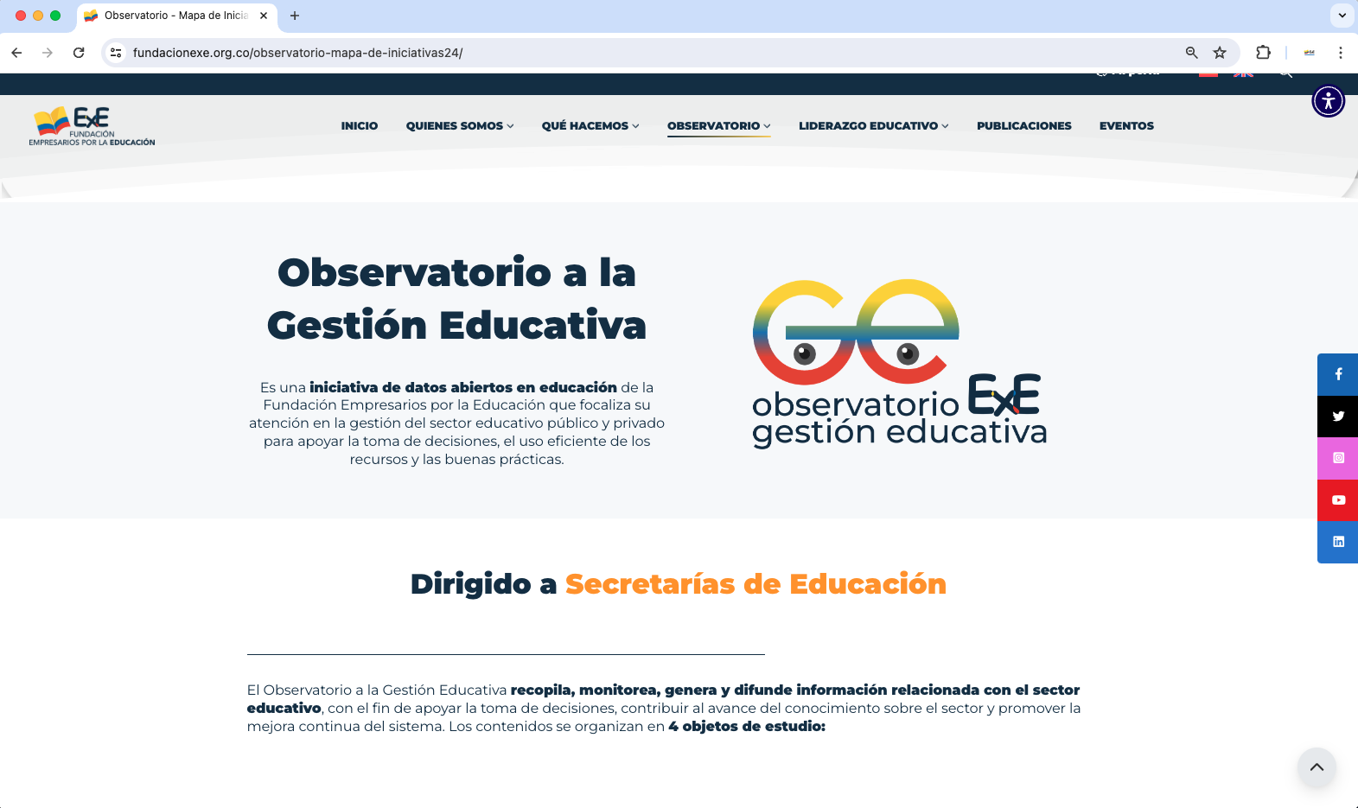This screenshot has width=1358, height=808.
Task: Click the Observatorio Gestión Educativa logo image
Action: click(x=899, y=363)
